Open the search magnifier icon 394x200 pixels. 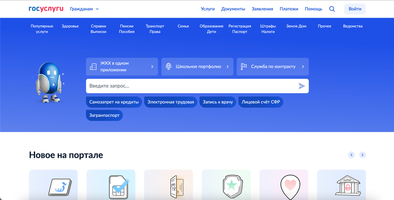[x=332, y=9]
